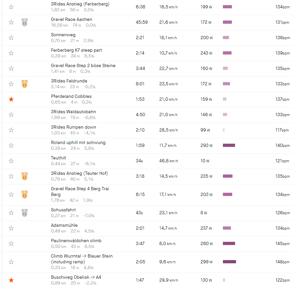Open Climb Wurmtal -> Blauer Stein segment
Screen dimensions: 294x288
tap(82, 256)
